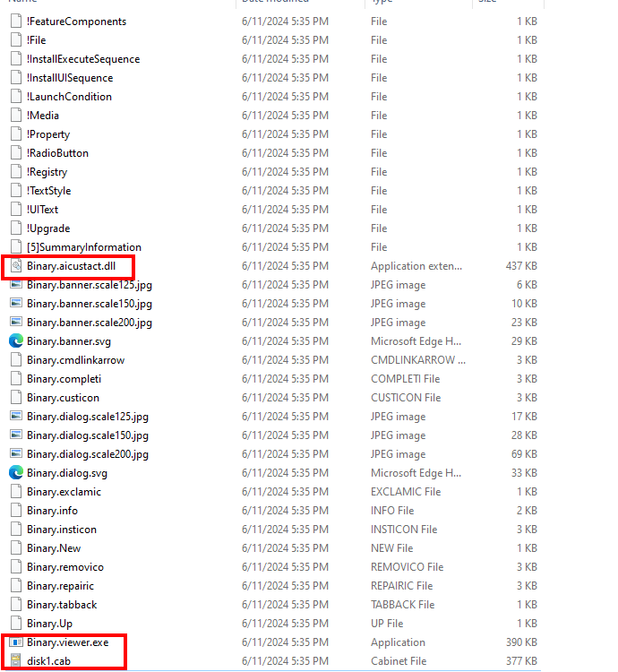Click the date modified of disk1.cab
This screenshot has height=672, width=618.
point(285,661)
